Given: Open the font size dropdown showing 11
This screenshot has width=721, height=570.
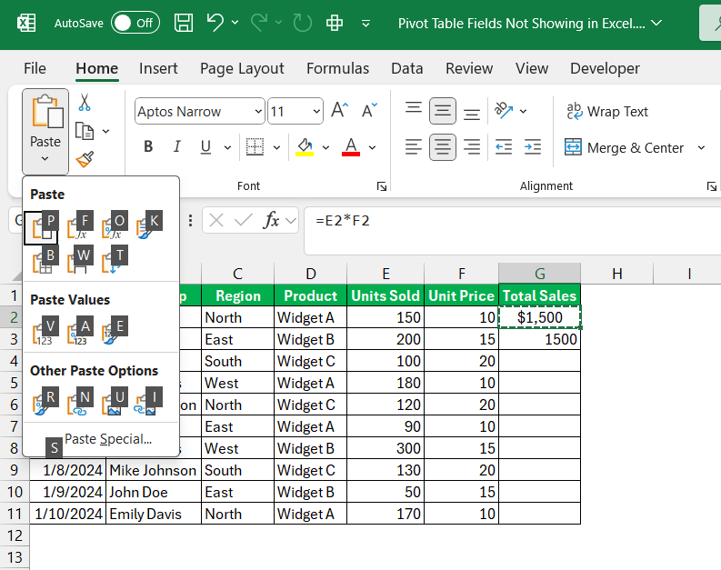Looking at the screenshot, I should [x=316, y=111].
